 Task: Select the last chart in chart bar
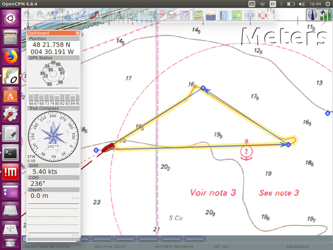(x=194, y=239)
